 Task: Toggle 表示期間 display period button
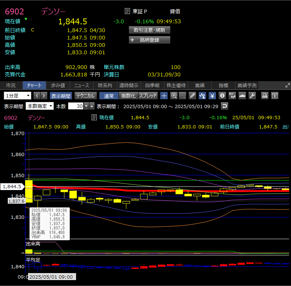pos(61,96)
